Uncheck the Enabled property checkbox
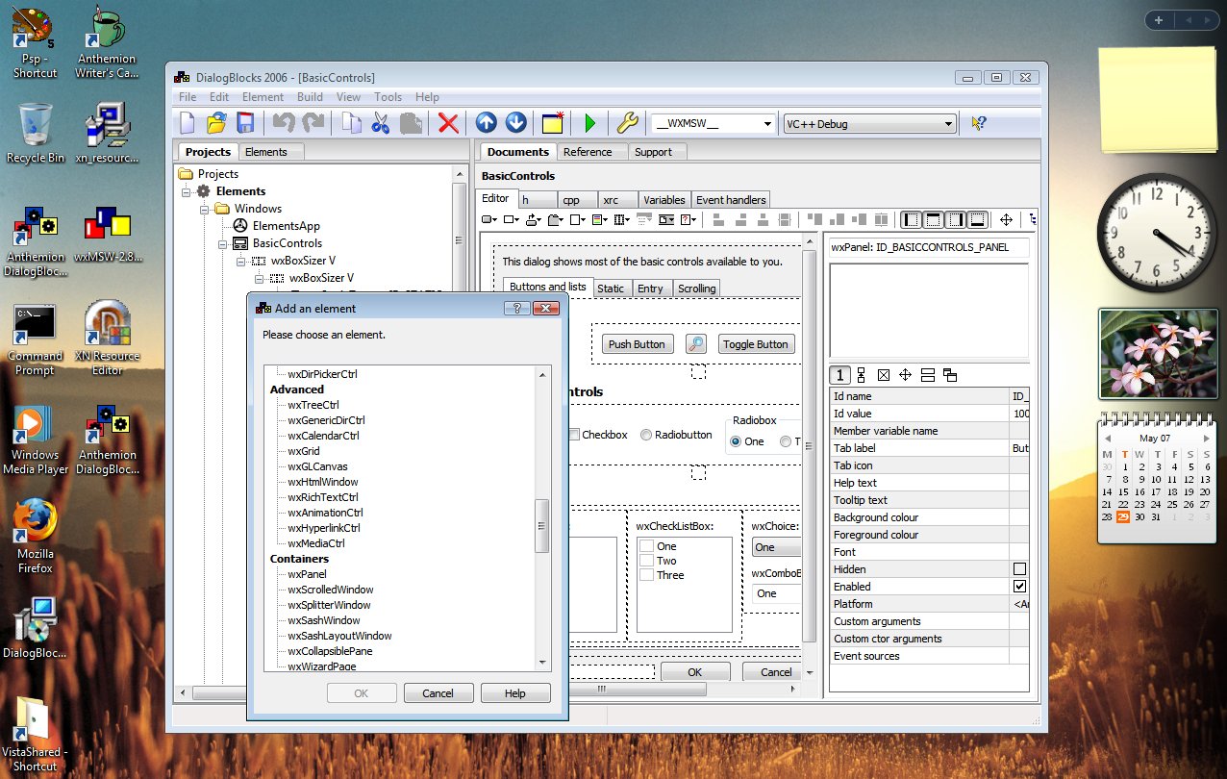The image size is (1227, 779). (x=1019, y=586)
